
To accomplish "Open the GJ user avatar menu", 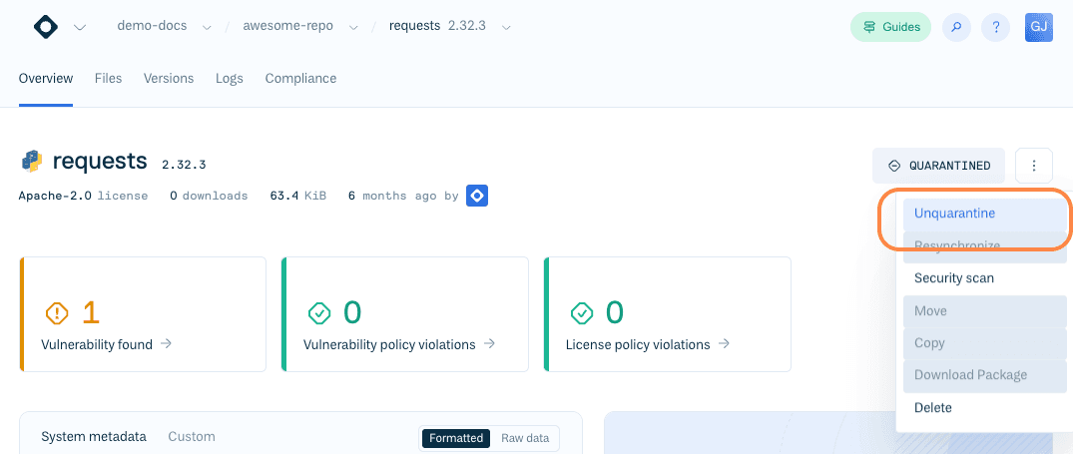I will coord(1038,27).
